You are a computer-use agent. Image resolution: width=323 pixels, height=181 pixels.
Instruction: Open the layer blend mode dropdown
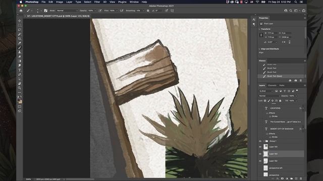point(270,96)
